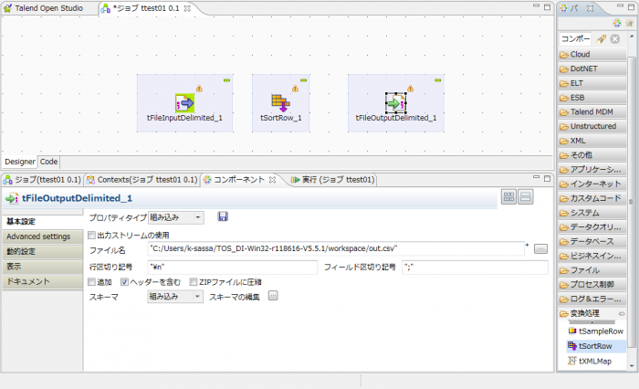Collapse the tSortRow_1 subjob box
This screenshot has width=639, height=389.
(x=304, y=80)
